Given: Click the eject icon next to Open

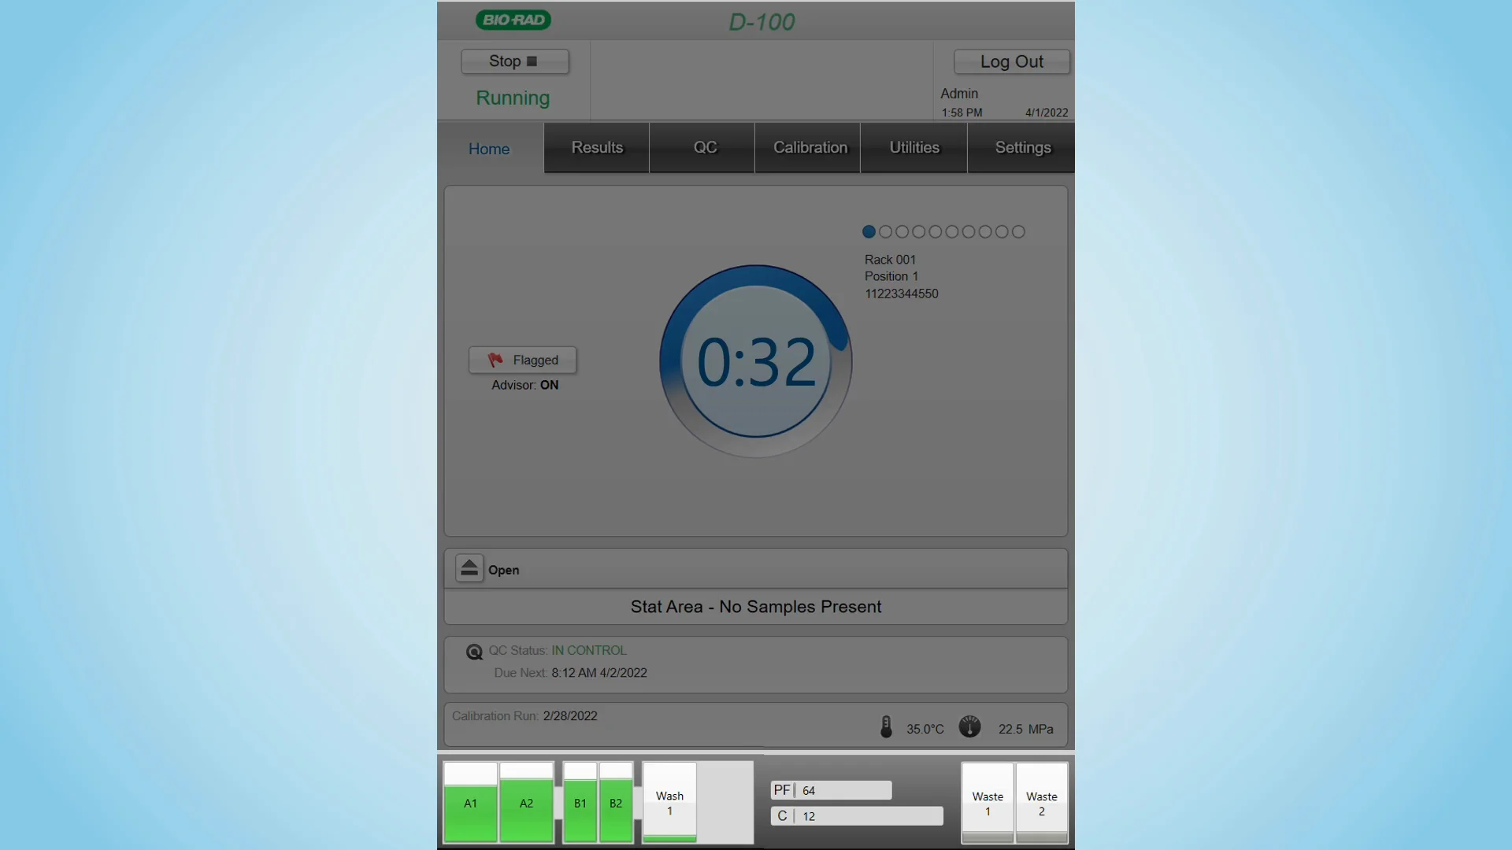Looking at the screenshot, I should coord(469,568).
